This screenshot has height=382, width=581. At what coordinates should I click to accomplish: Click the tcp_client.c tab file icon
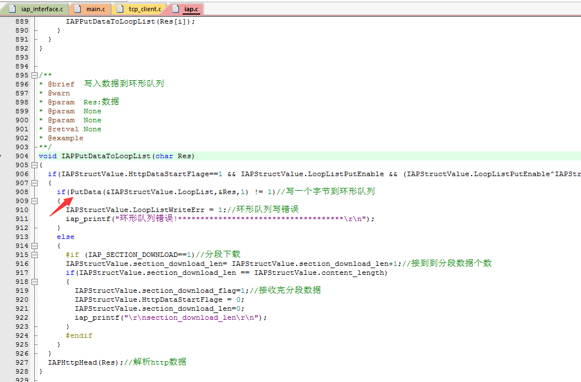coord(120,9)
